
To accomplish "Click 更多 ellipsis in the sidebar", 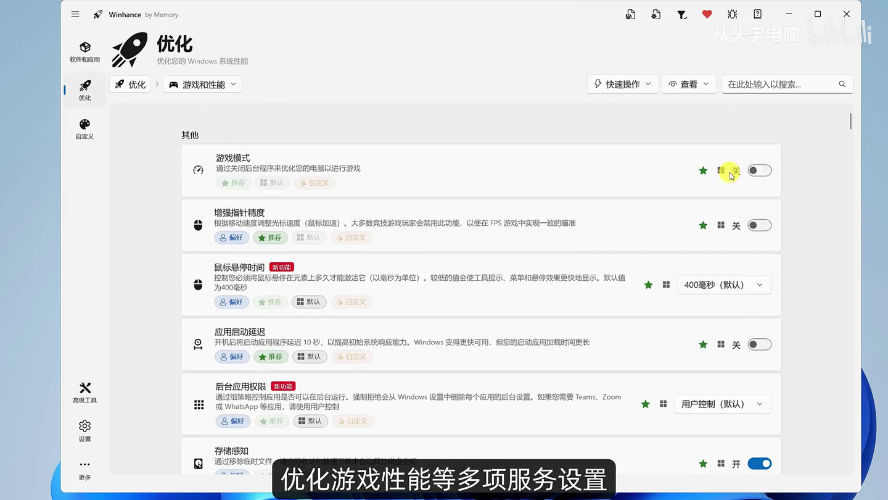I will [84, 469].
